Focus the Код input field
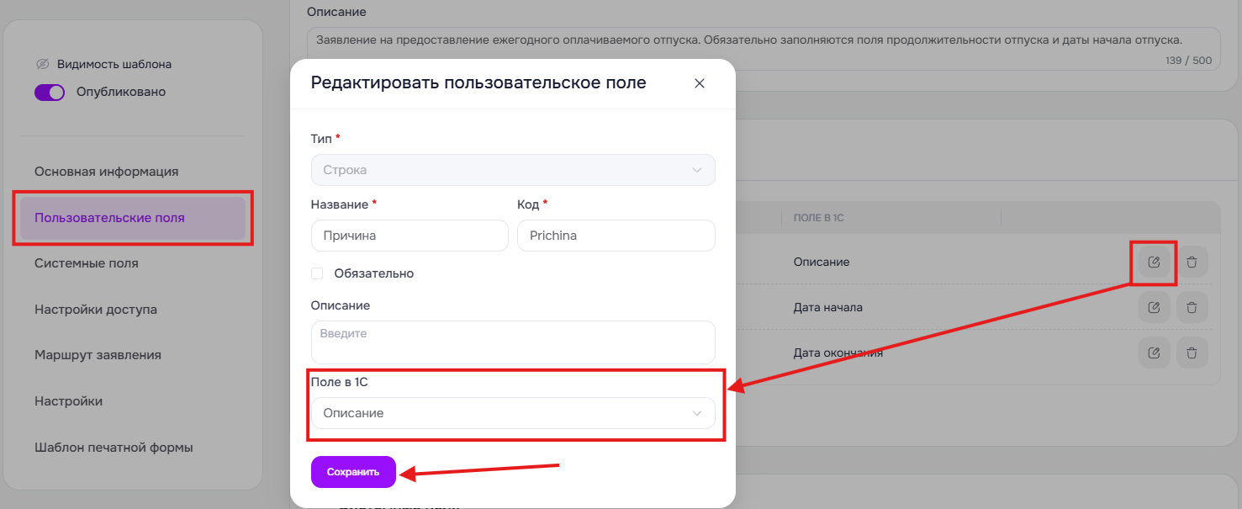1242x509 pixels. click(616, 236)
